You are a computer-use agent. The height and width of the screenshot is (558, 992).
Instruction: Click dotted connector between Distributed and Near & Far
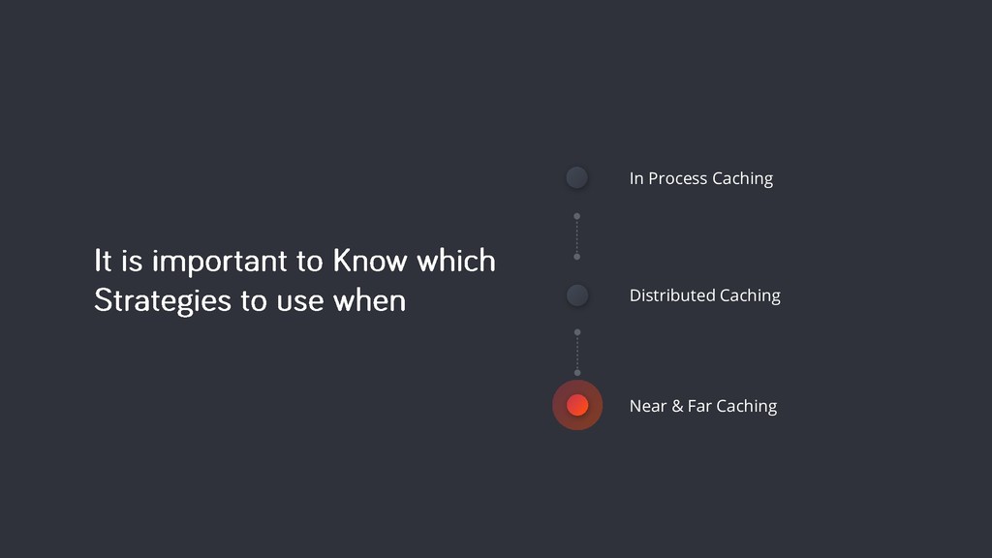point(577,353)
